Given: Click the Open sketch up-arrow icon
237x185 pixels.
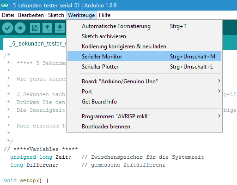Looking at the screenshot, I should 47,28.
